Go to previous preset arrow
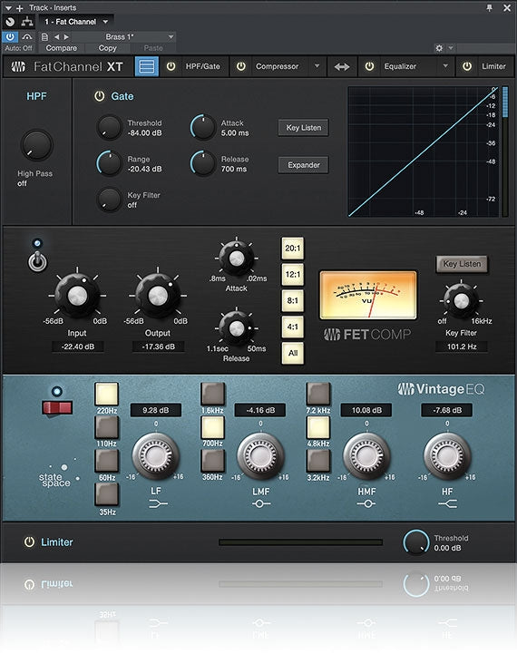The image size is (517, 654). tap(57, 36)
